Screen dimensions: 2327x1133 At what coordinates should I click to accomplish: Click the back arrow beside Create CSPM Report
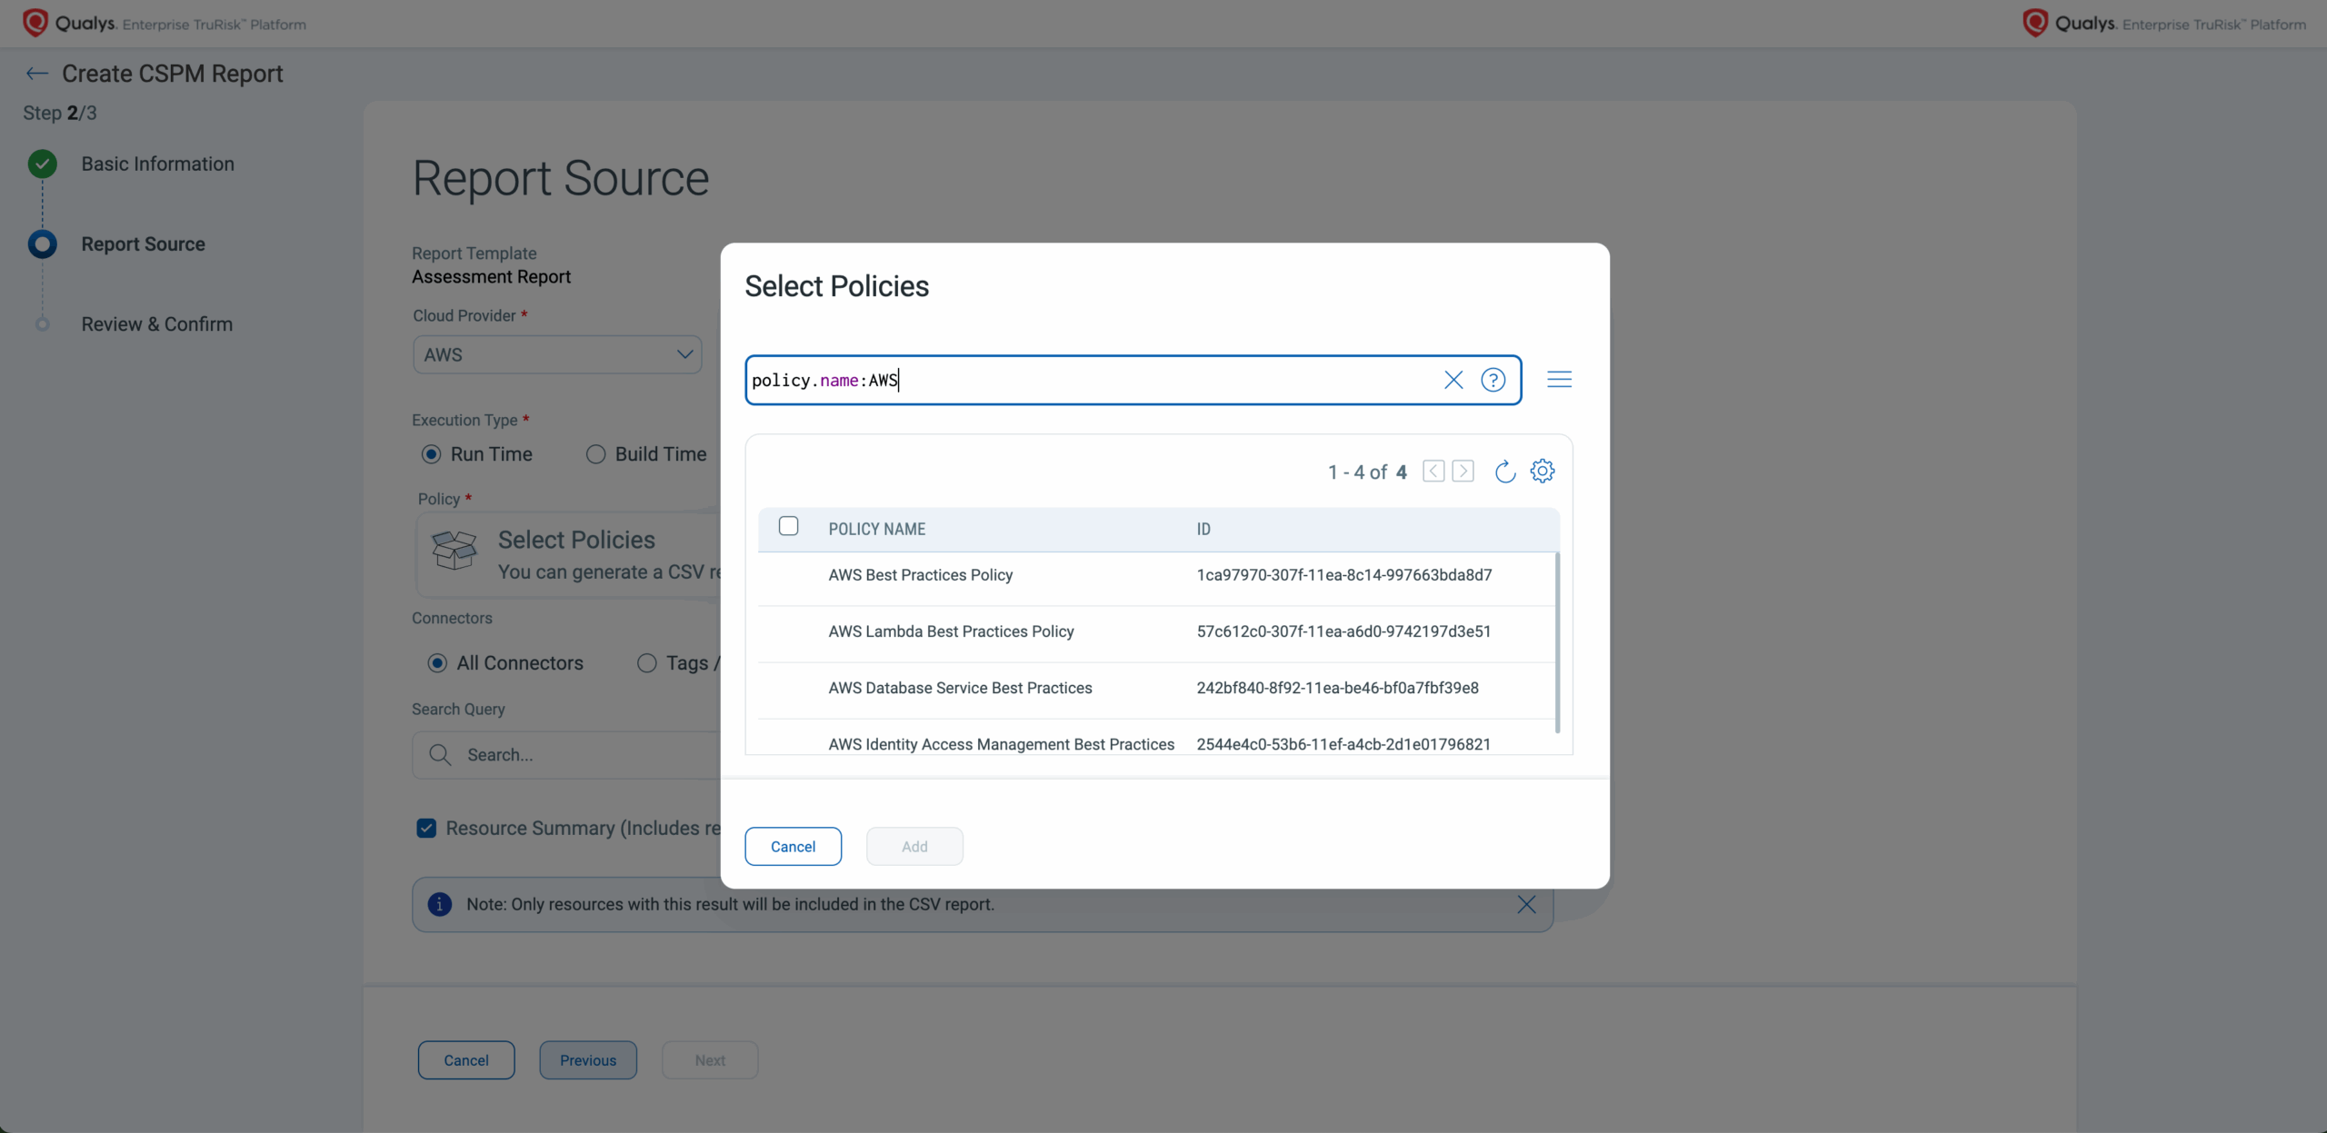click(37, 74)
